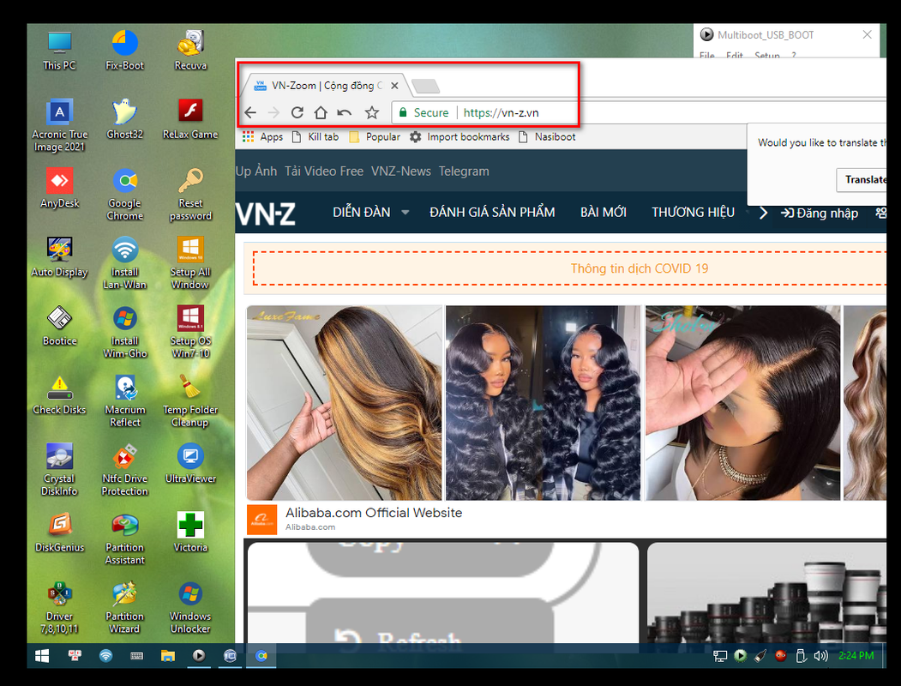Open Google Chrome desktop icon

click(124, 195)
